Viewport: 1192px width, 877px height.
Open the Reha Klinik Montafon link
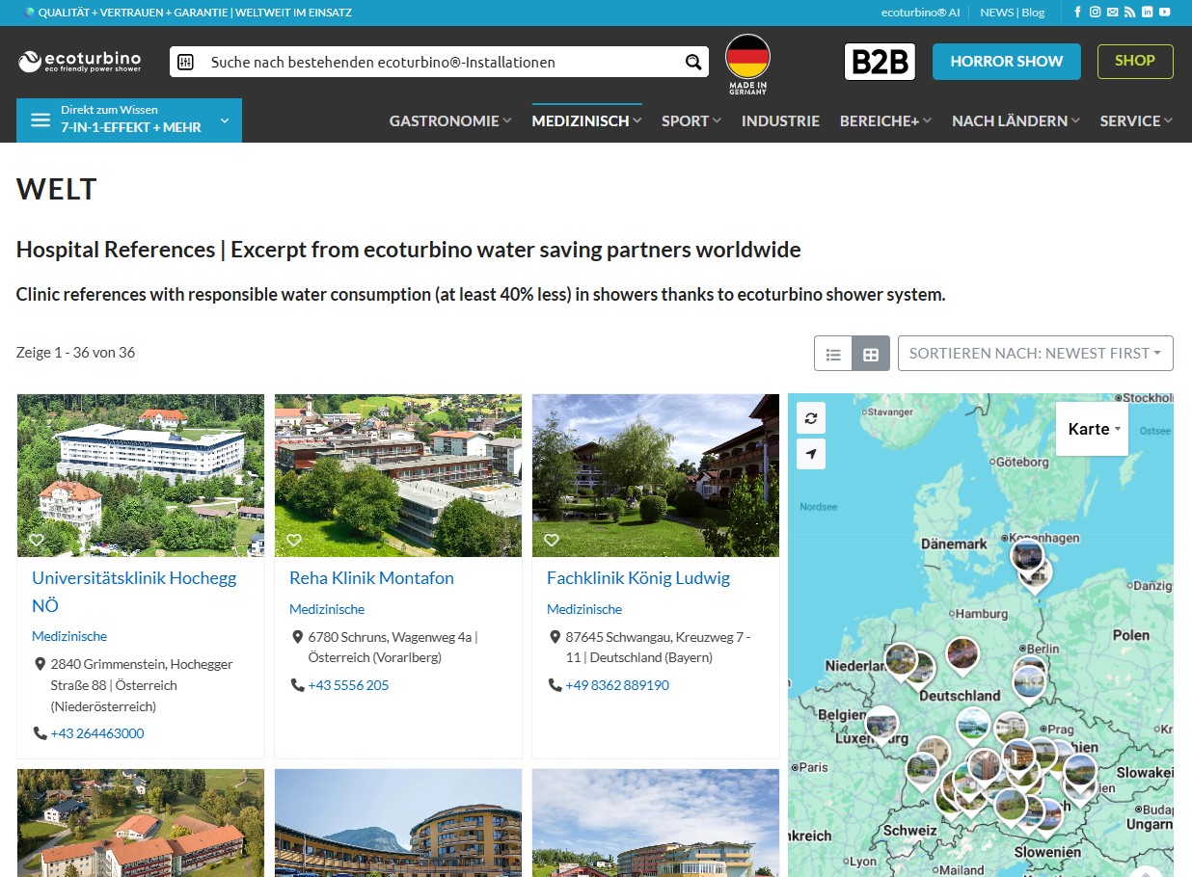[371, 578]
